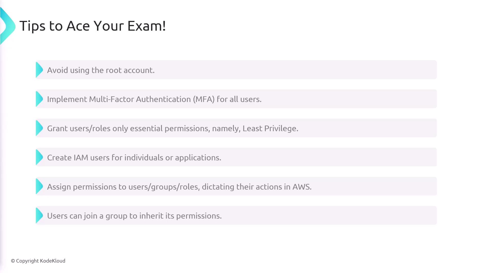Click the word 'AWS' in the fifth tip
Viewport: 486px width, 273px height.
click(301, 187)
